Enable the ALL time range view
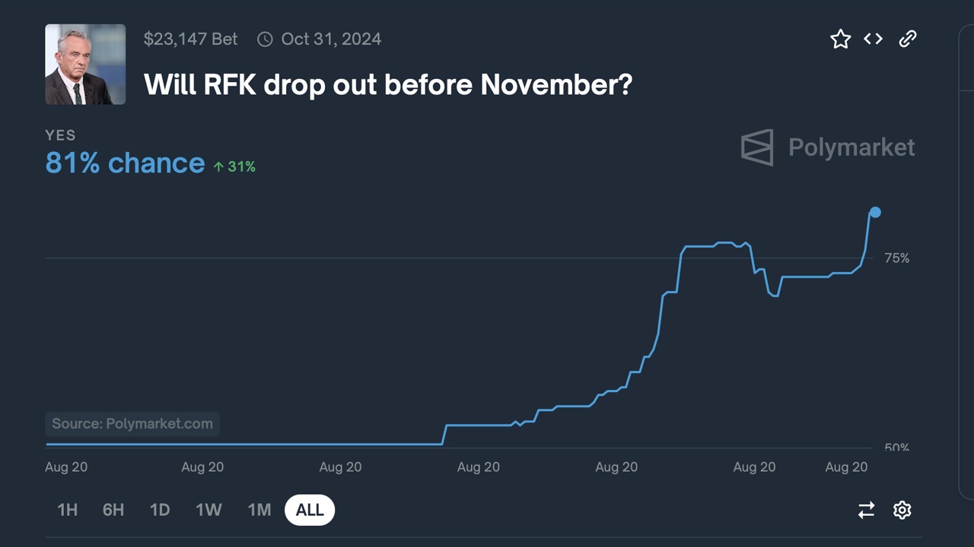The width and height of the screenshot is (974, 547). pos(309,510)
